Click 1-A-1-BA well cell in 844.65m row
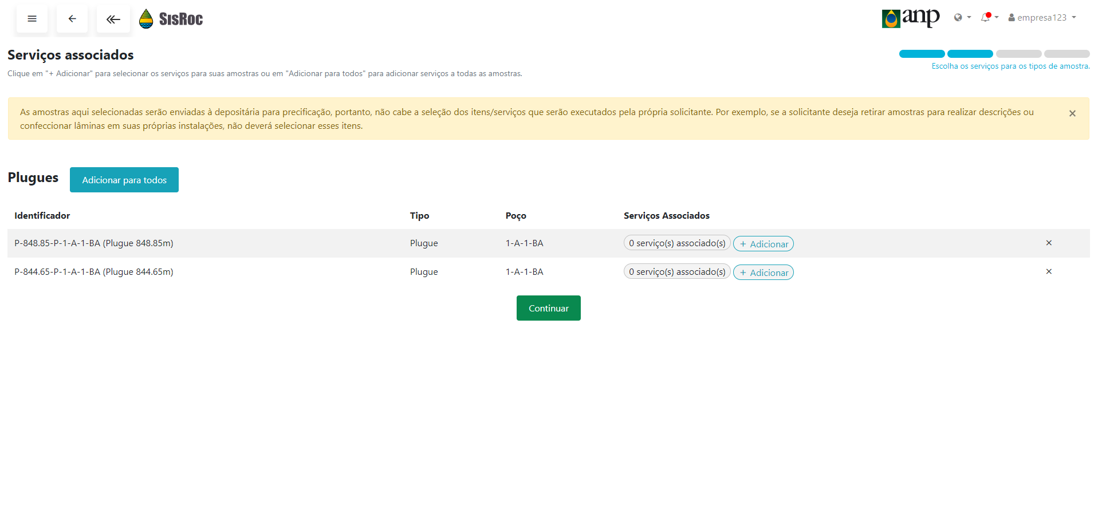This screenshot has width=1098, height=517. point(524,271)
